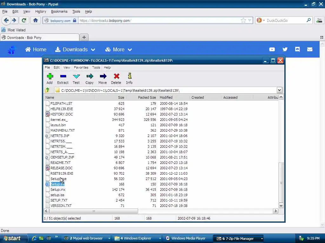Open the 7-Zip address path dropdown
This screenshot has width=325, height=243.
click(279, 90)
